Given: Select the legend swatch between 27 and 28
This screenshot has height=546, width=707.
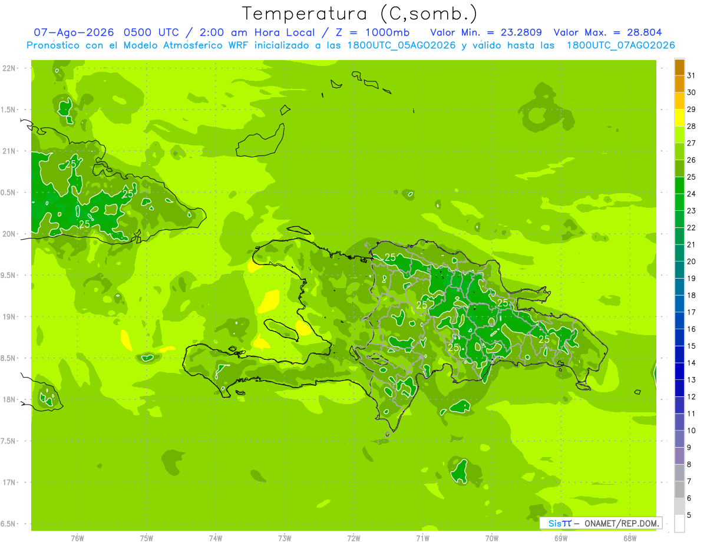Looking at the screenshot, I should [679, 134].
